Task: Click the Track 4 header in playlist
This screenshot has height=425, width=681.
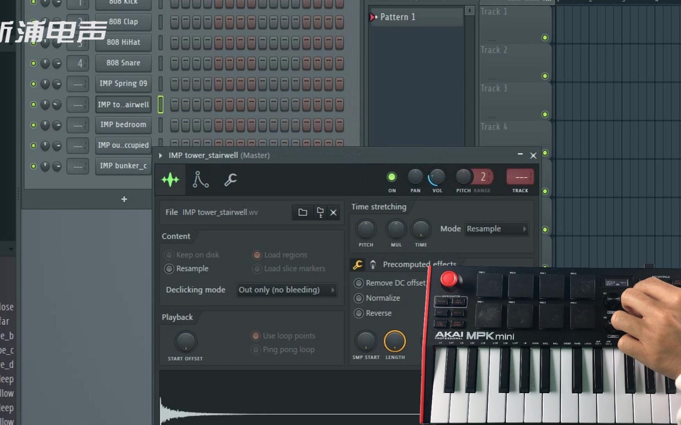Action: [515, 140]
